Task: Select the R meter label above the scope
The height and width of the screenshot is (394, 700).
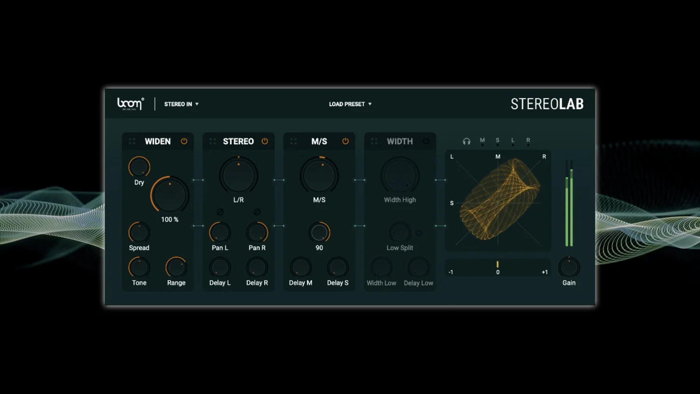Action: [x=528, y=140]
